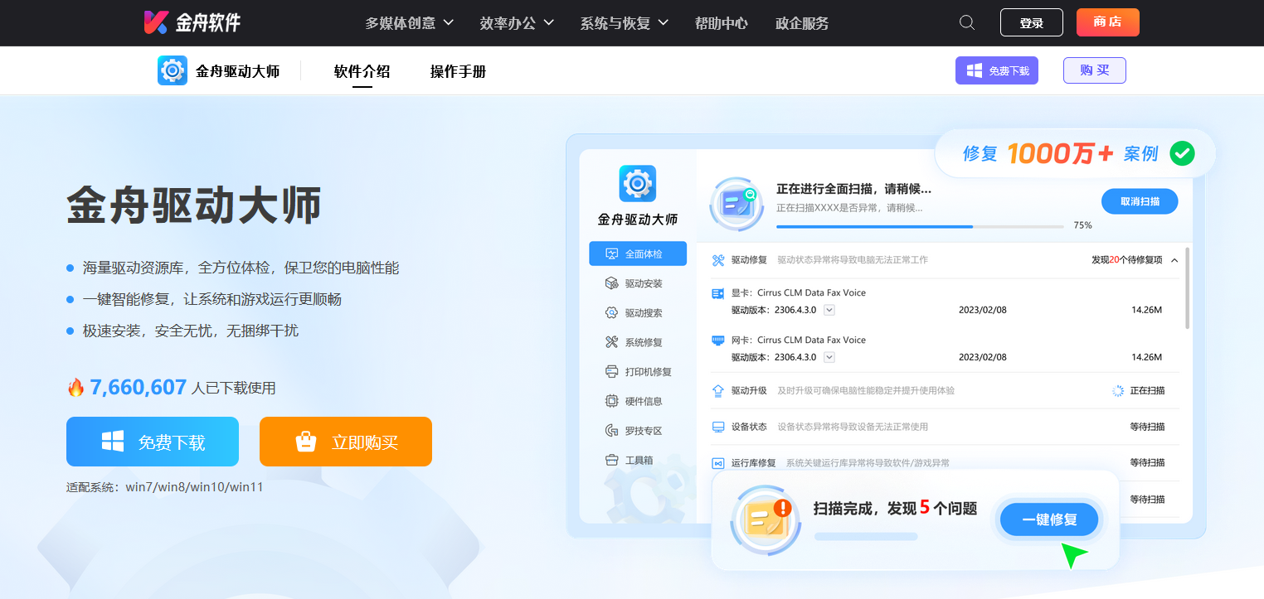
Task: Click the 系统修复 wrench icon
Action: (x=611, y=342)
